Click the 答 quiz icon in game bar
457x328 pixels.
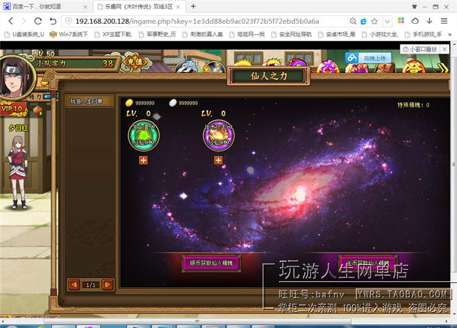(x=414, y=66)
